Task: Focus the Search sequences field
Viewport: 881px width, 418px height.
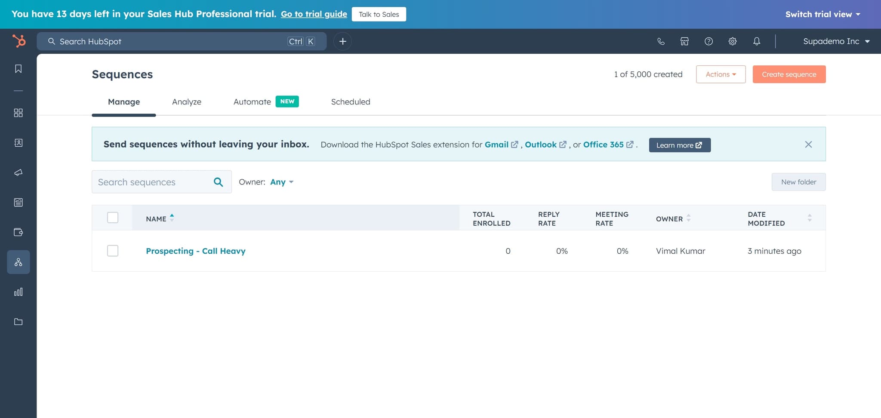Action: 153,182
